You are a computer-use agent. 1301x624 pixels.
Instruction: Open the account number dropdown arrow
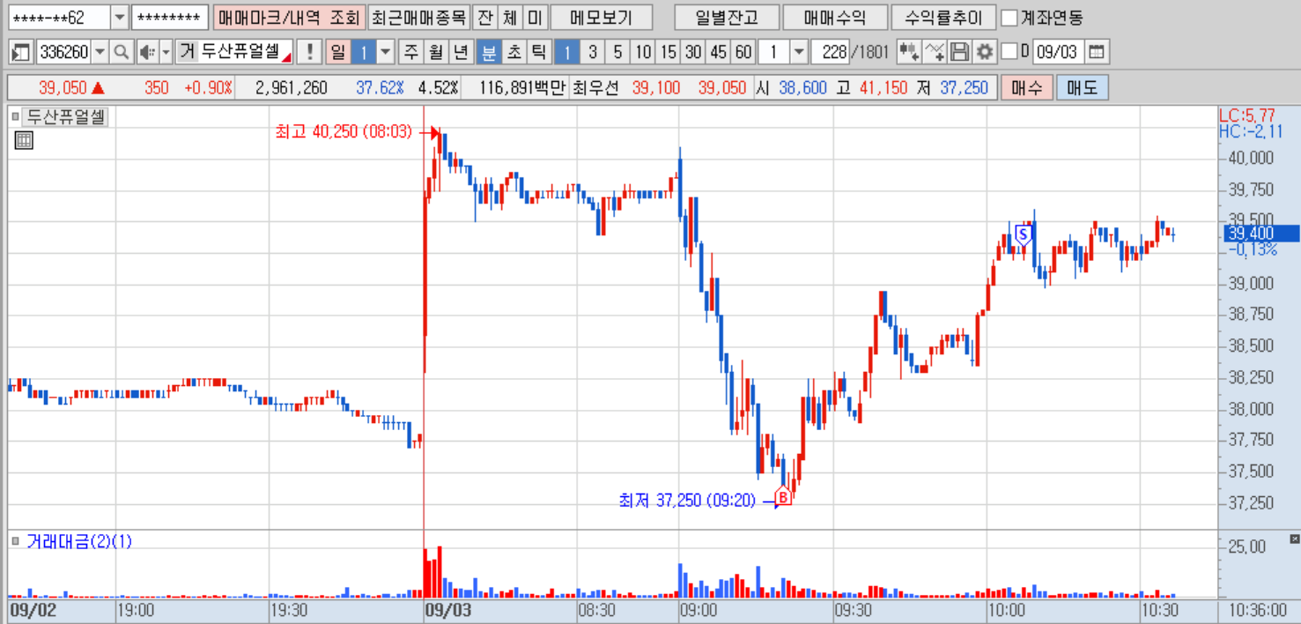click(120, 18)
